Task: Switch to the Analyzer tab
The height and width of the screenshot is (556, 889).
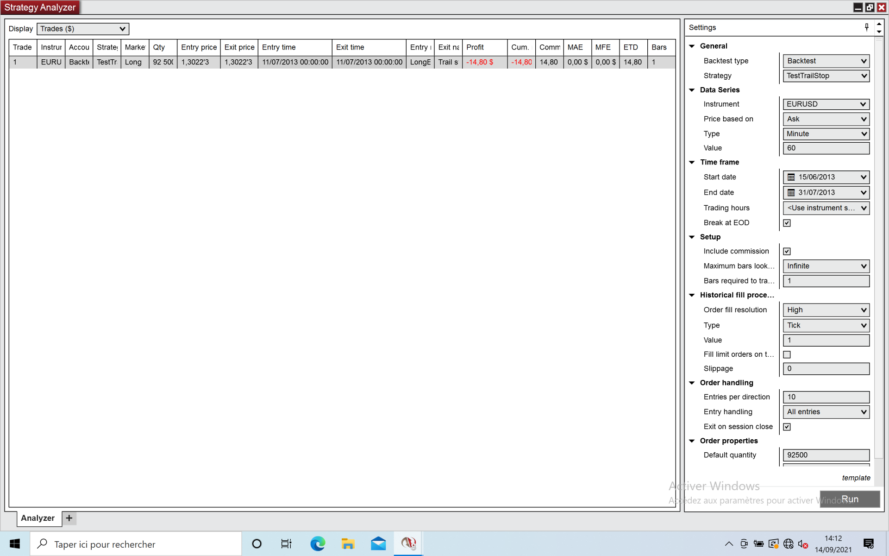Action: 38,518
